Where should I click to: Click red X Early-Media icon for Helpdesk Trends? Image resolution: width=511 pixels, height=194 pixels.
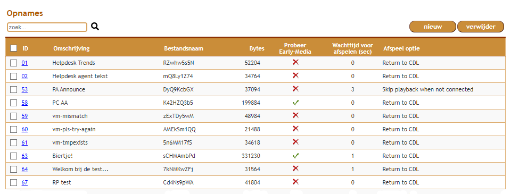click(x=295, y=62)
